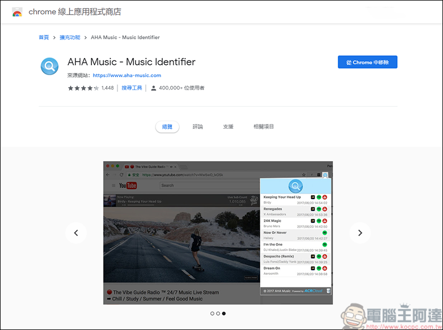Select the third filled carousel dot

[x=224, y=313]
